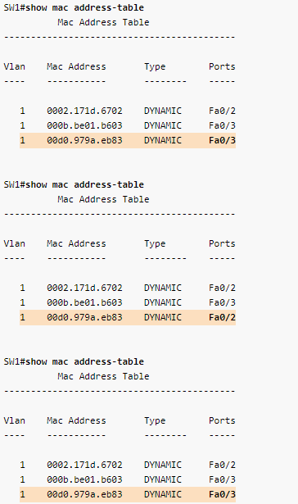Click highlighted Fa0/3 port in the first table
The image size is (298, 504).
point(222,140)
